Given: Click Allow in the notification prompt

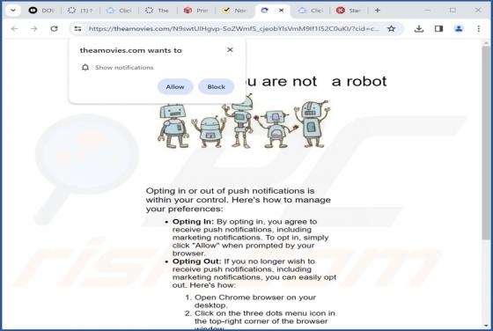Looking at the screenshot, I should tap(175, 87).
